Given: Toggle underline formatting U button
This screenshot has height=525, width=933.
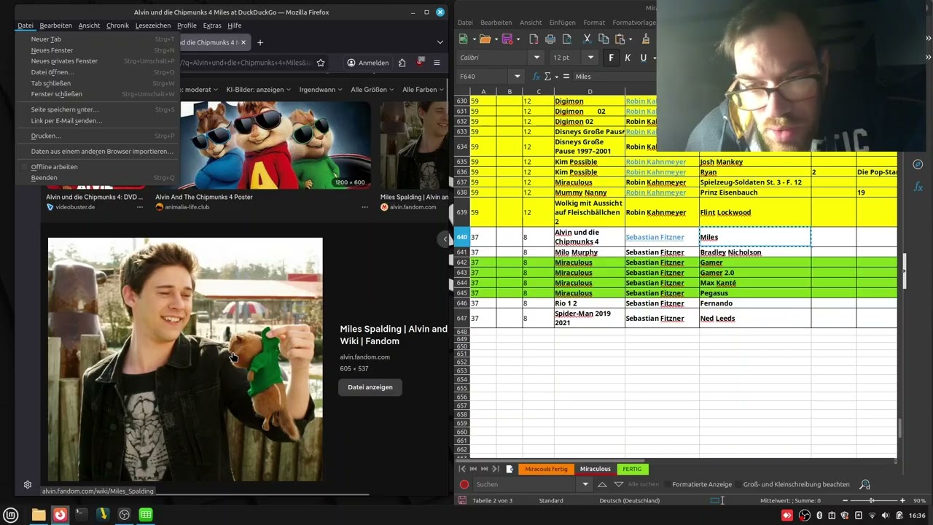Looking at the screenshot, I should [x=644, y=58].
